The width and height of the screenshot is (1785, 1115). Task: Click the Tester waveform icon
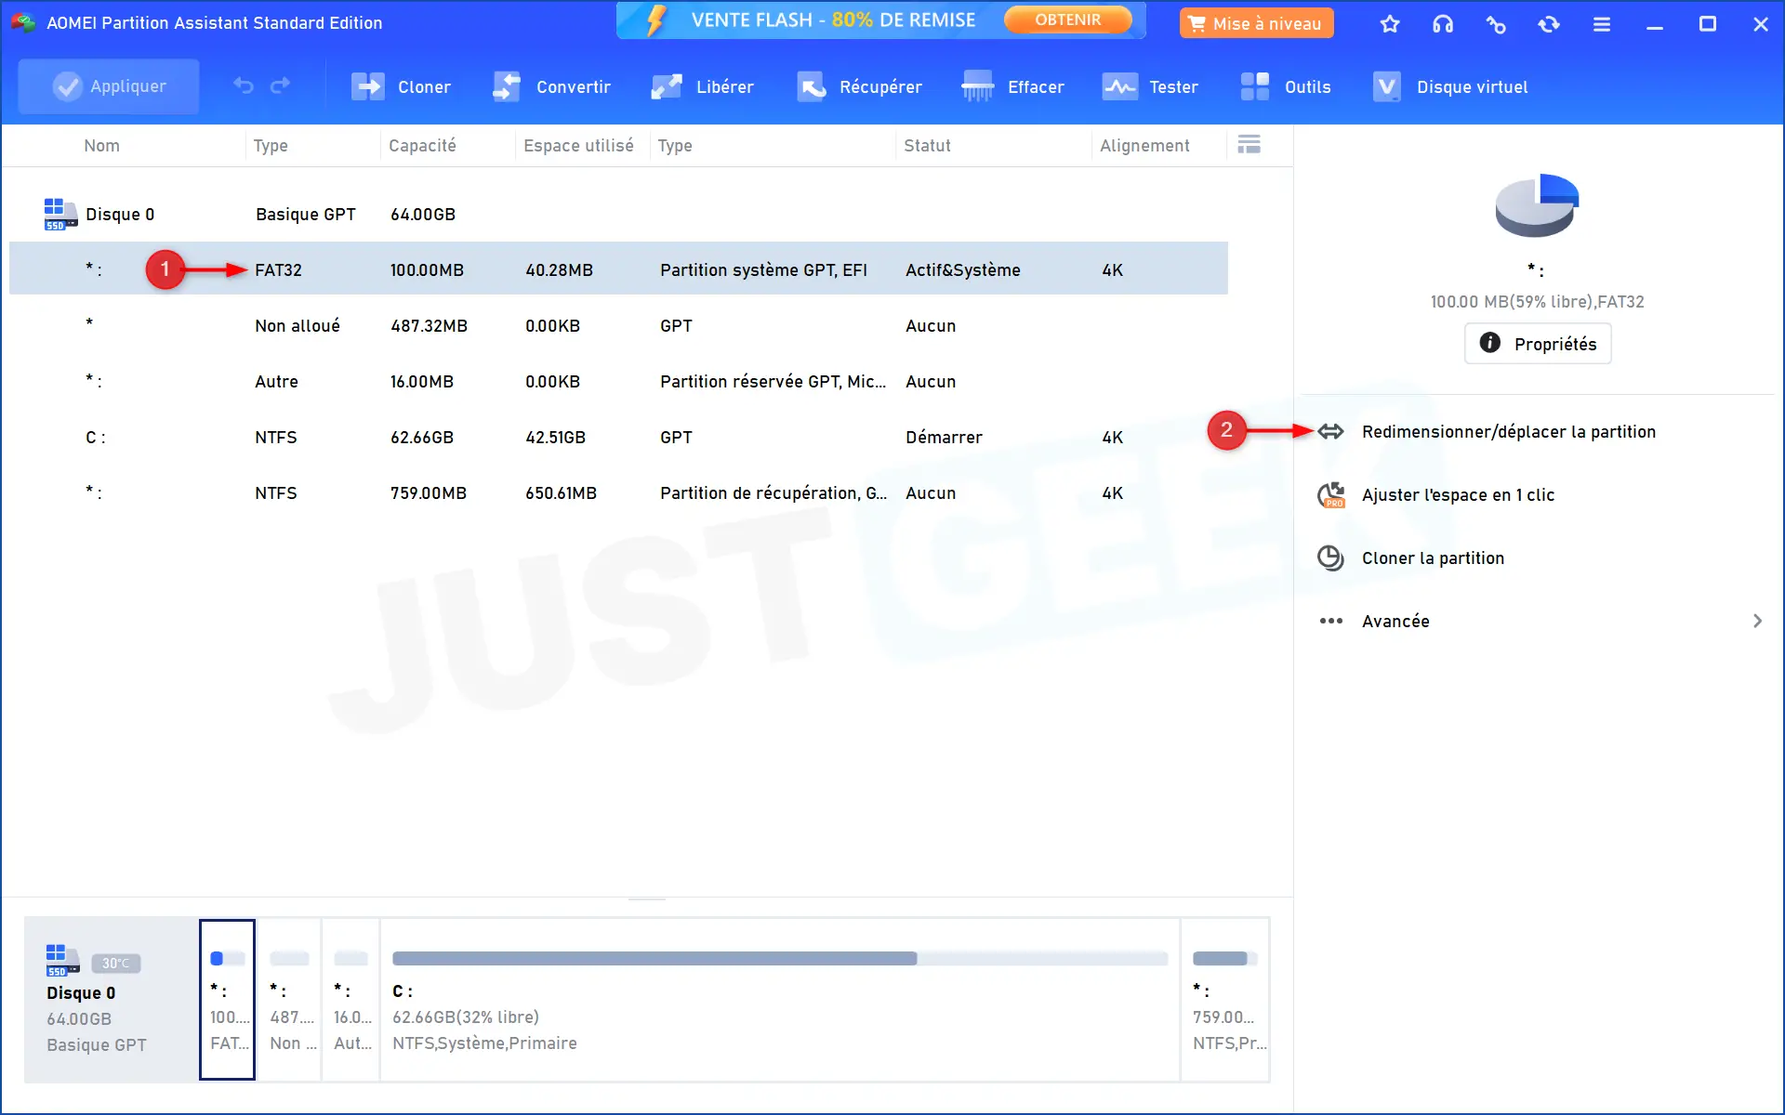[1119, 86]
